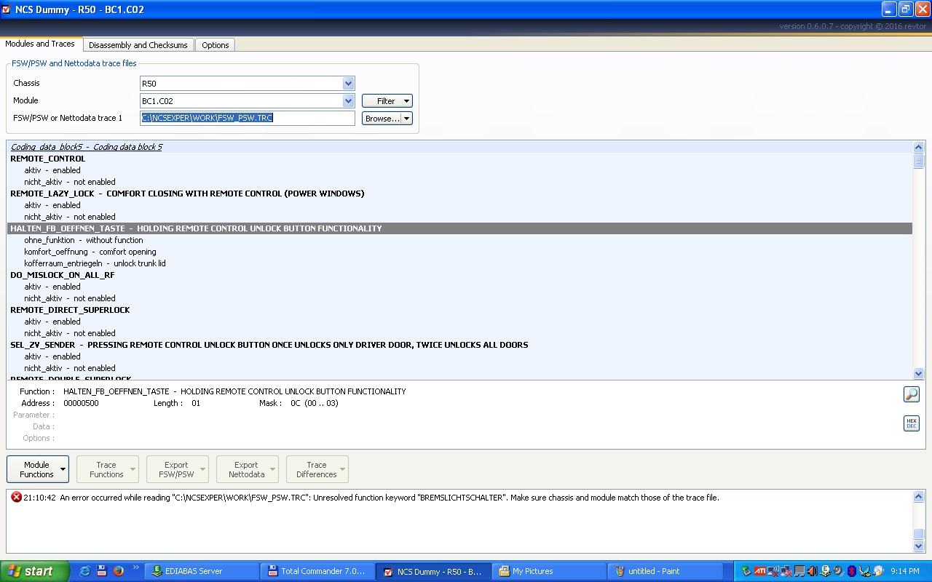
Task: Click the red error icon in log
Action: (16, 498)
